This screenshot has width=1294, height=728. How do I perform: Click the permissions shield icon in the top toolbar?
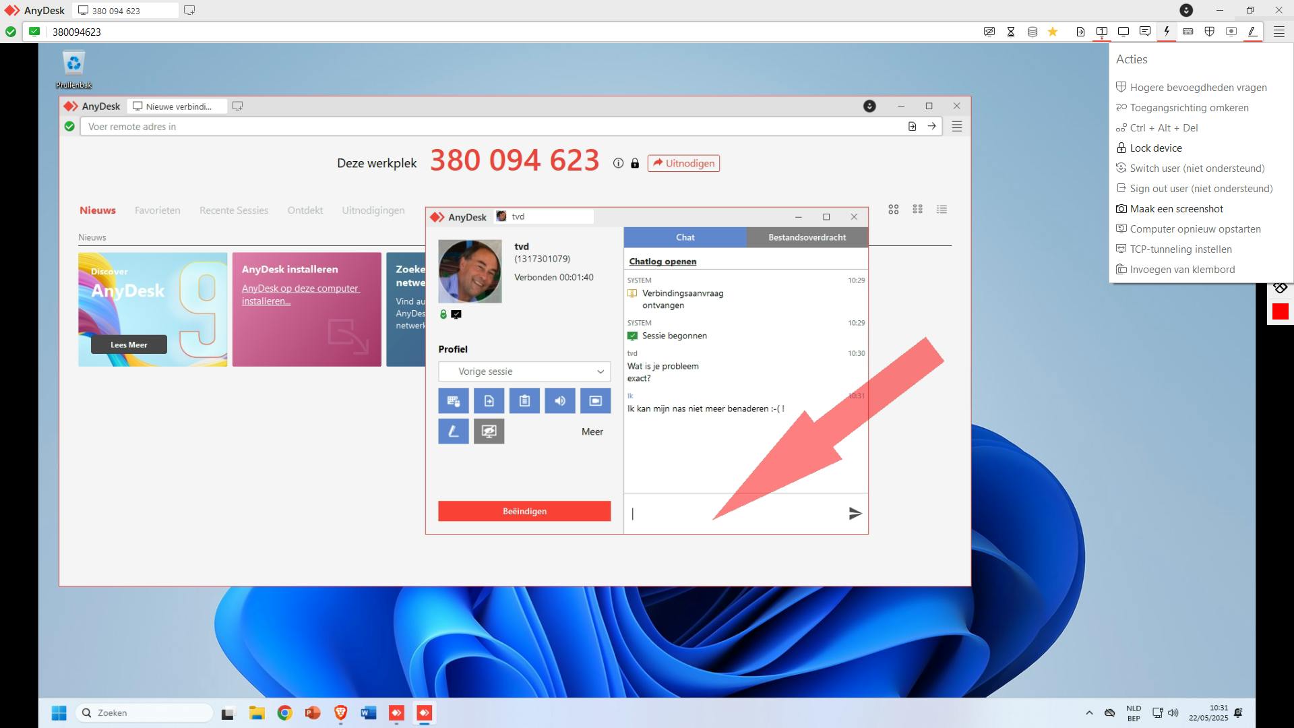click(1210, 32)
